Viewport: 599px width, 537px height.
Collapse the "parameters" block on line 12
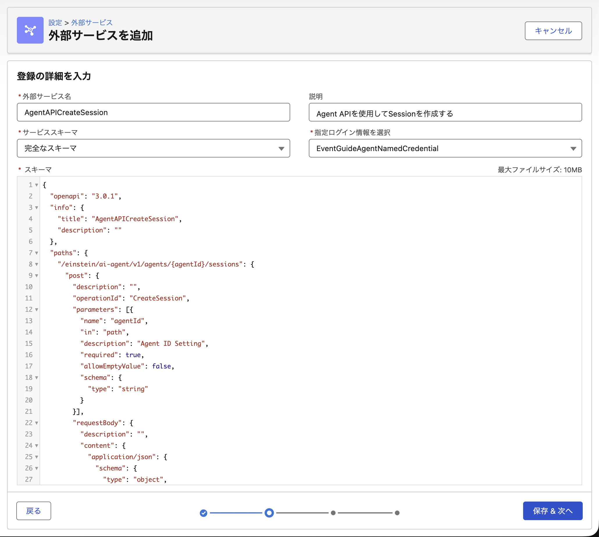[x=37, y=310]
